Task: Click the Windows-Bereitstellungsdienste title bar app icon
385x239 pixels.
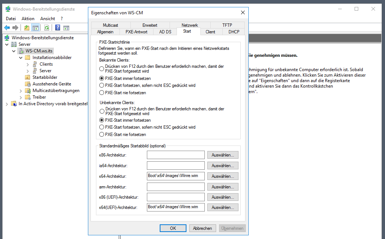Action: [x=8, y=9]
